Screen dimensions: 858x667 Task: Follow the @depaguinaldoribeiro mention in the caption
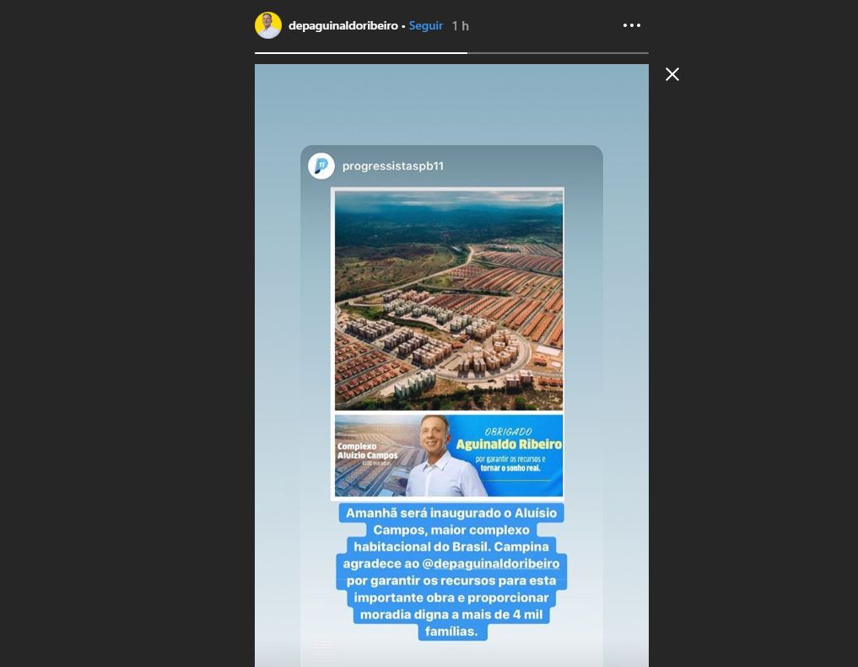coord(491,563)
